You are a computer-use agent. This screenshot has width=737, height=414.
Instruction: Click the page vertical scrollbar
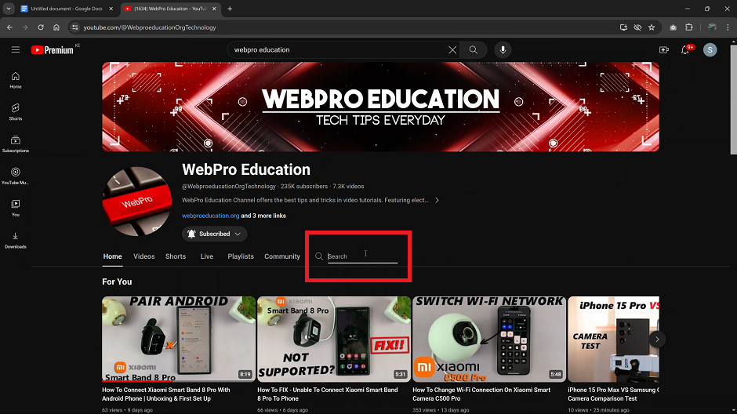[734, 98]
